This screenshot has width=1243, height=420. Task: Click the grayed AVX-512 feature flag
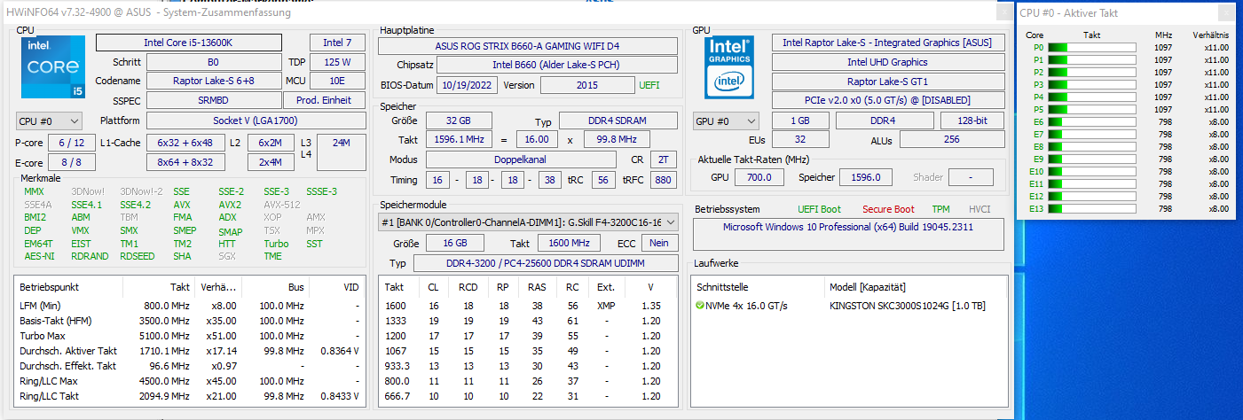point(280,205)
